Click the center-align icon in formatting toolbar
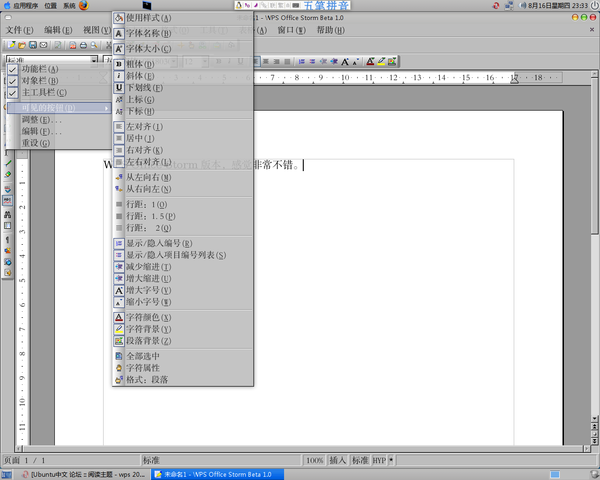The image size is (600, 480). (266, 61)
